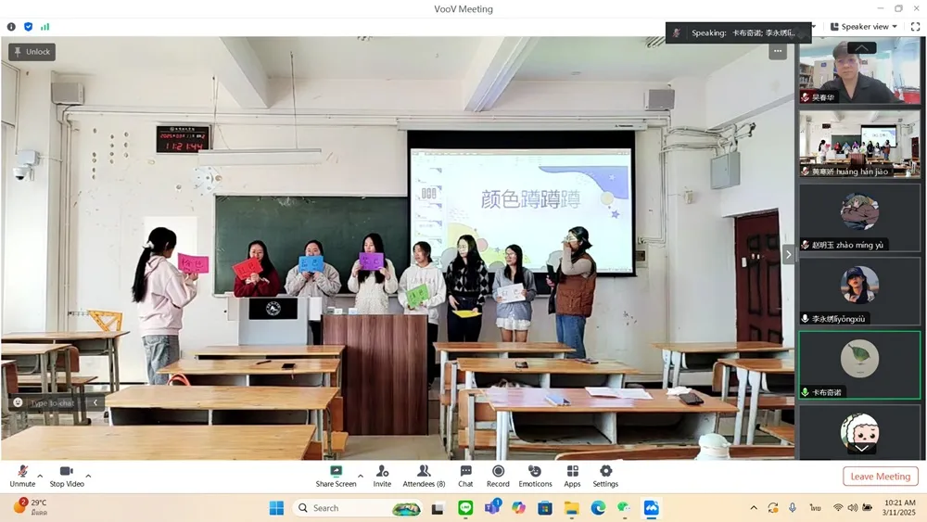Viewport: 927px width, 522px height.
Task: Collapse chat input with left arrow
Action: click(x=95, y=402)
